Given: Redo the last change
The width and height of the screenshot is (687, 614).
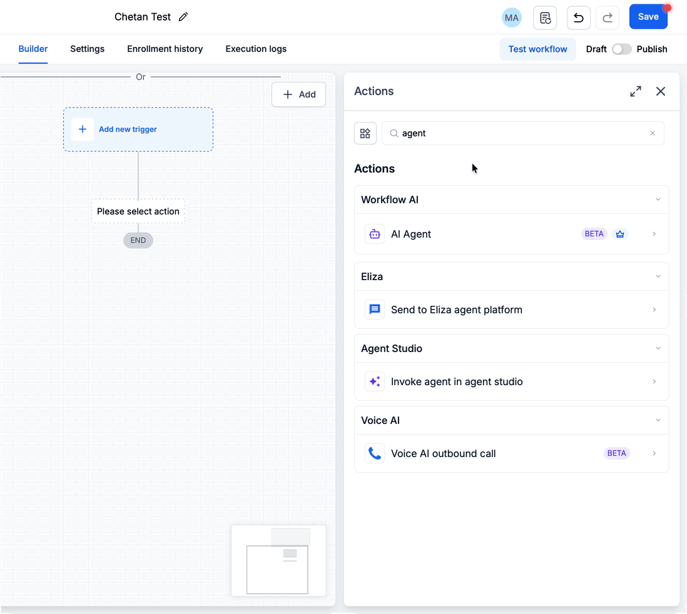Looking at the screenshot, I should point(608,18).
